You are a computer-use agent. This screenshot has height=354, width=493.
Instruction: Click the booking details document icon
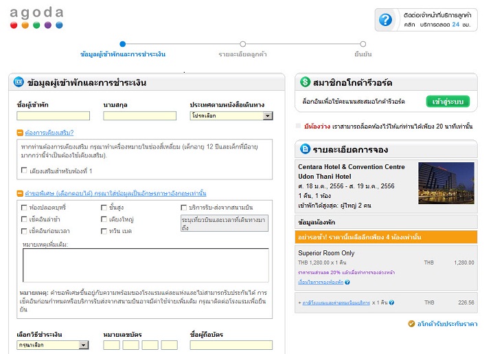[305, 148]
